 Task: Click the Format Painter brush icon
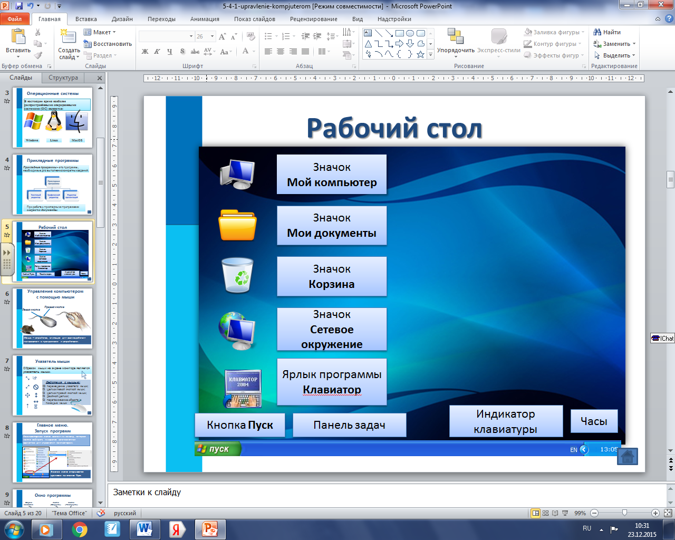point(38,55)
